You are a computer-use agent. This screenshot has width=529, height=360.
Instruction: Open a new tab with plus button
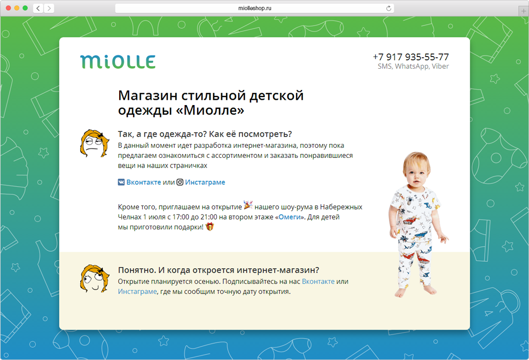[524, 11]
